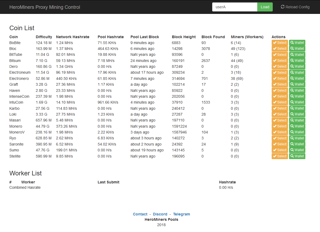Open the Ryo Wallet button
This screenshot has width=320, height=232.
point(297,138)
